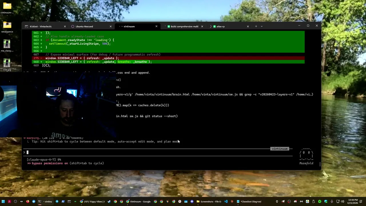Open the volume speaker tray icon
The width and height of the screenshot is (366, 206).
342,201
